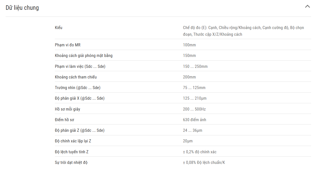The image size is (317, 177).
Task: Click the 630 điểm ảnh value
Action: click(195, 120)
